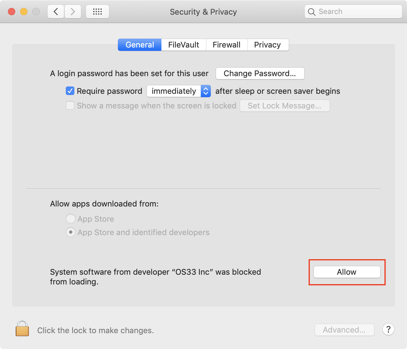Allow blocked OS33 Inc system software
Viewport: 407px width, 349px height.
[x=347, y=272]
